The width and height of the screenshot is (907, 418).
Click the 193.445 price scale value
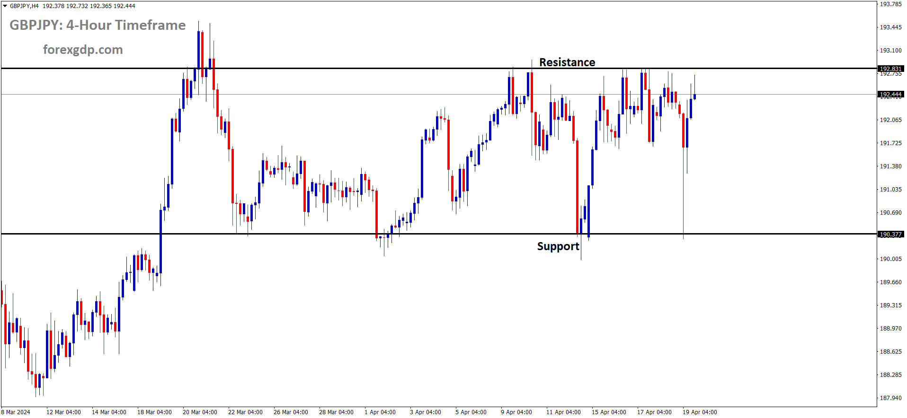(x=890, y=27)
